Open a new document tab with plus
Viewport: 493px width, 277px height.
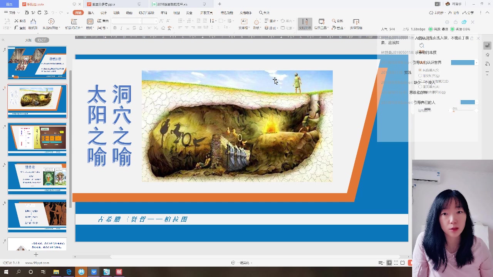(220, 4)
